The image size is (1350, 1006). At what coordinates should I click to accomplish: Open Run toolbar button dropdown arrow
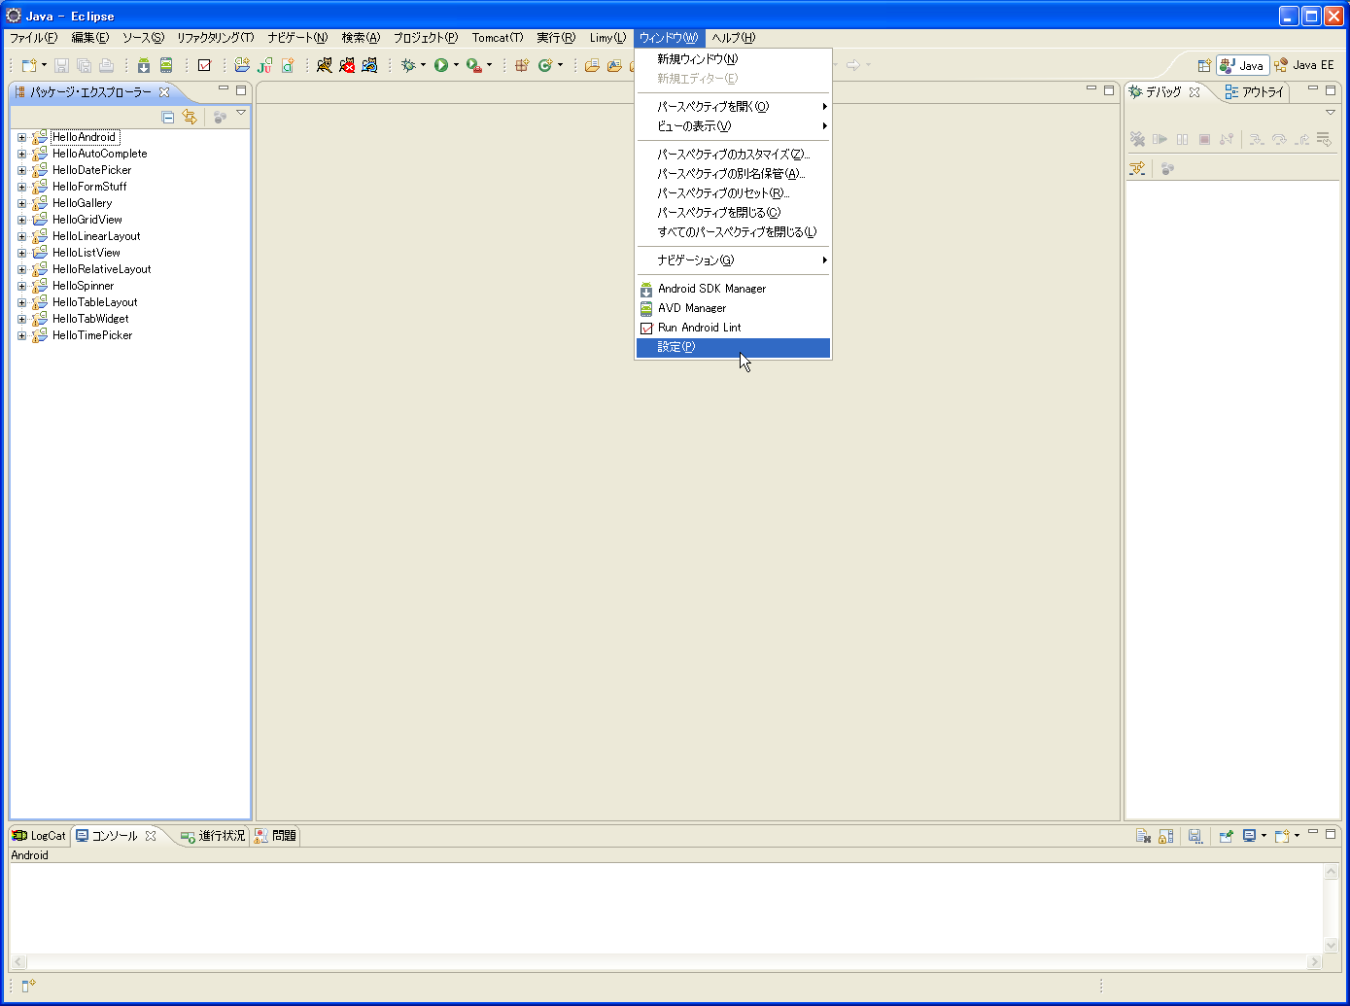tap(456, 65)
